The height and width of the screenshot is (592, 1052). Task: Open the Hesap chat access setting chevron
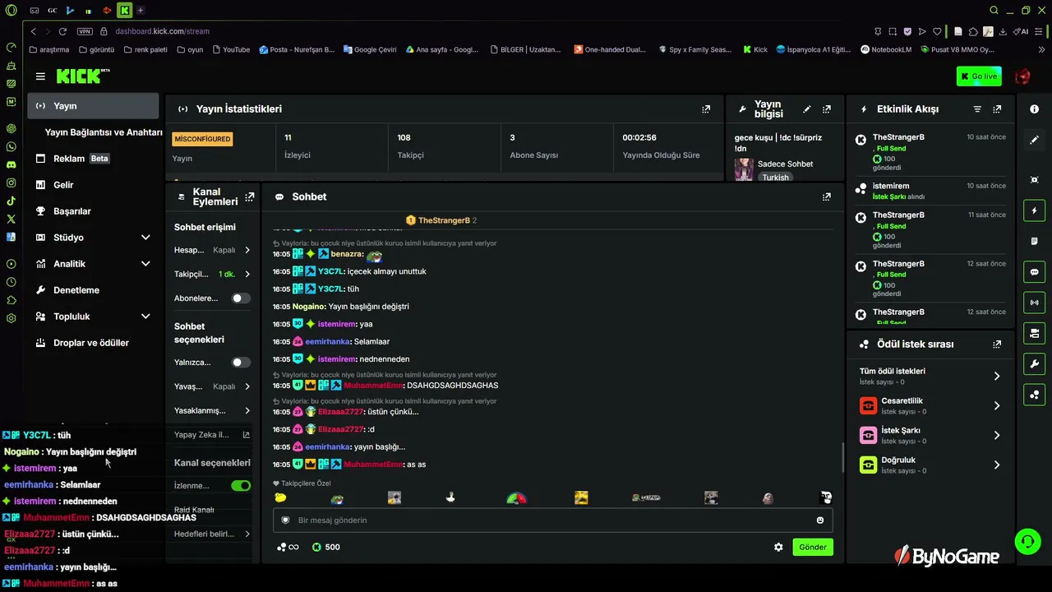point(247,250)
